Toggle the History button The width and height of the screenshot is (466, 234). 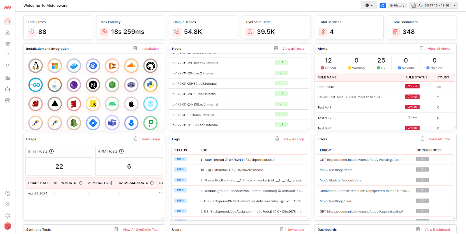pyautogui.click(x=397, y=5)
